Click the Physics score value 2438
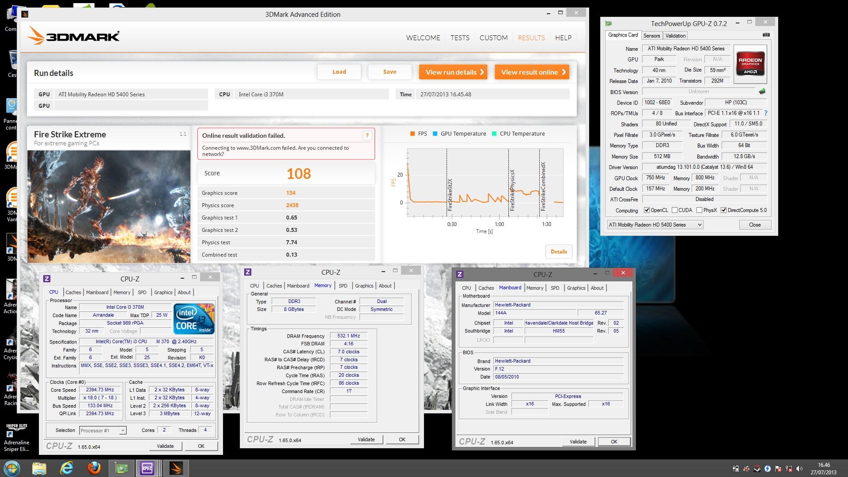Viewport: 848px width, 477px height. point(292,205)
